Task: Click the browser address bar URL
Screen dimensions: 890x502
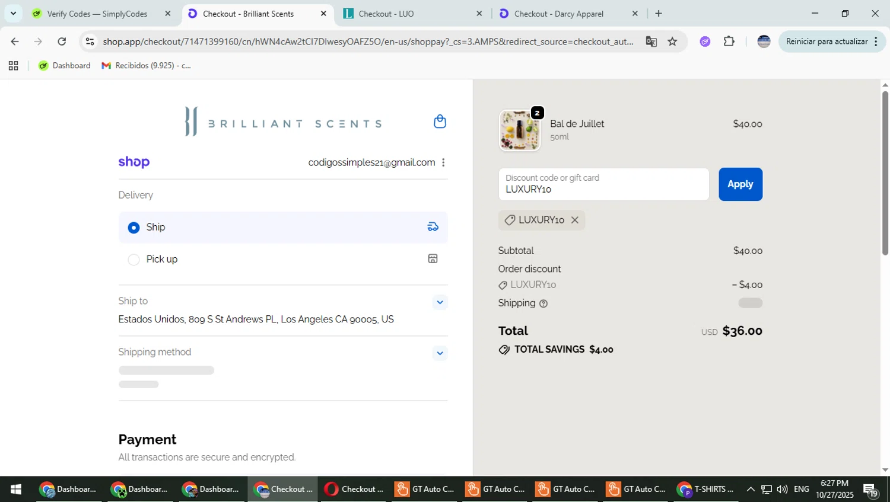Action: 368,41
